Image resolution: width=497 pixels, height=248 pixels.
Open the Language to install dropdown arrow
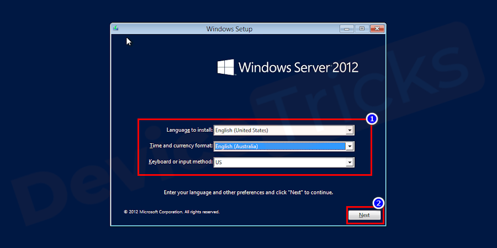350,130
